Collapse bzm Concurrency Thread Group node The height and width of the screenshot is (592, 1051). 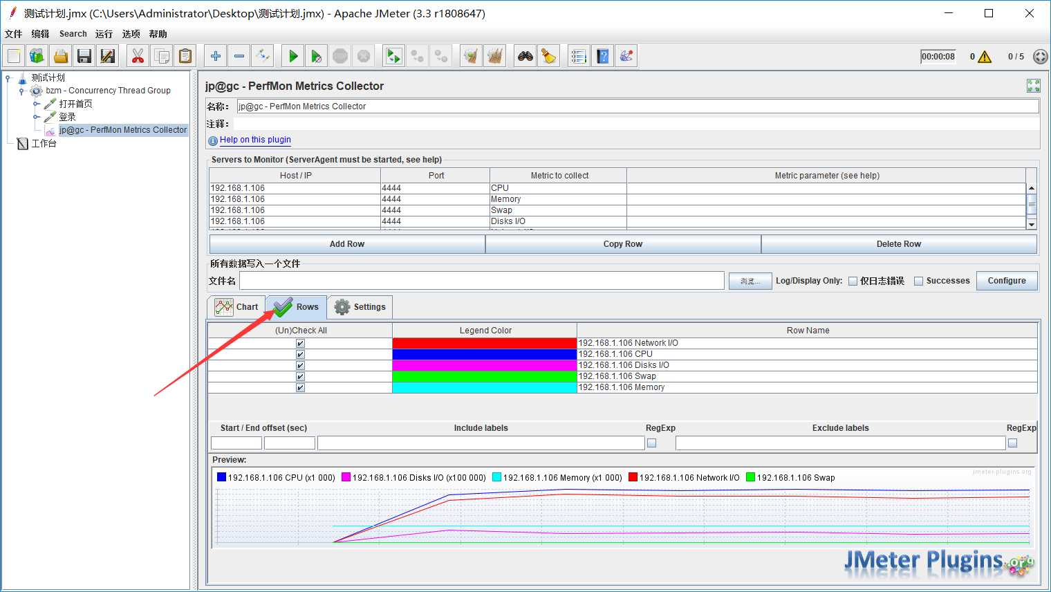(x=21, y=91)
